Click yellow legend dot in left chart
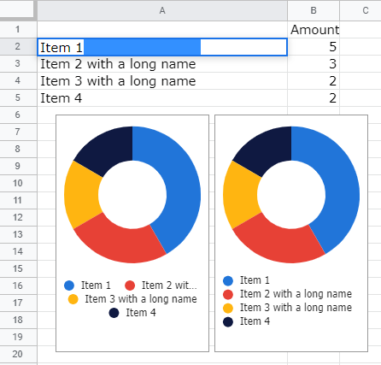This screenshot has width=381, height=365. point(73,299)
